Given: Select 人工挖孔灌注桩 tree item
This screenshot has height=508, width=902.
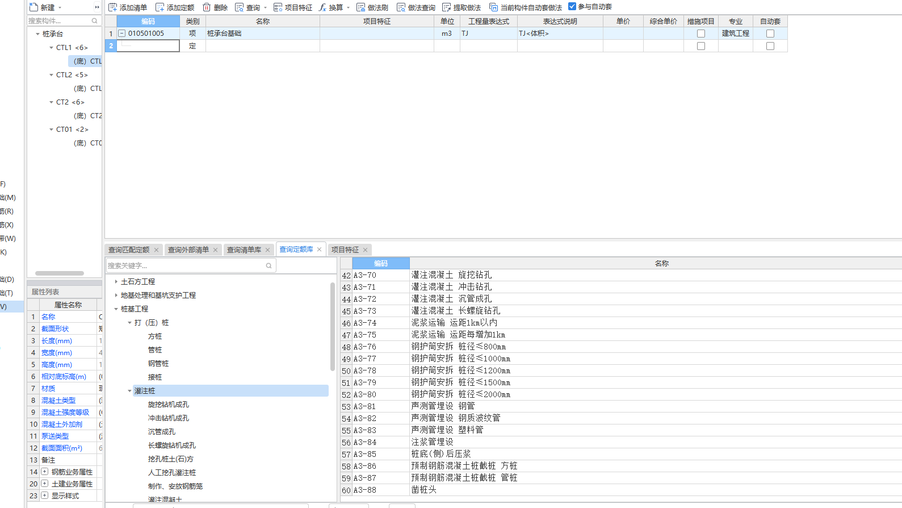Looking at the screenshot, I should point(172,473).
